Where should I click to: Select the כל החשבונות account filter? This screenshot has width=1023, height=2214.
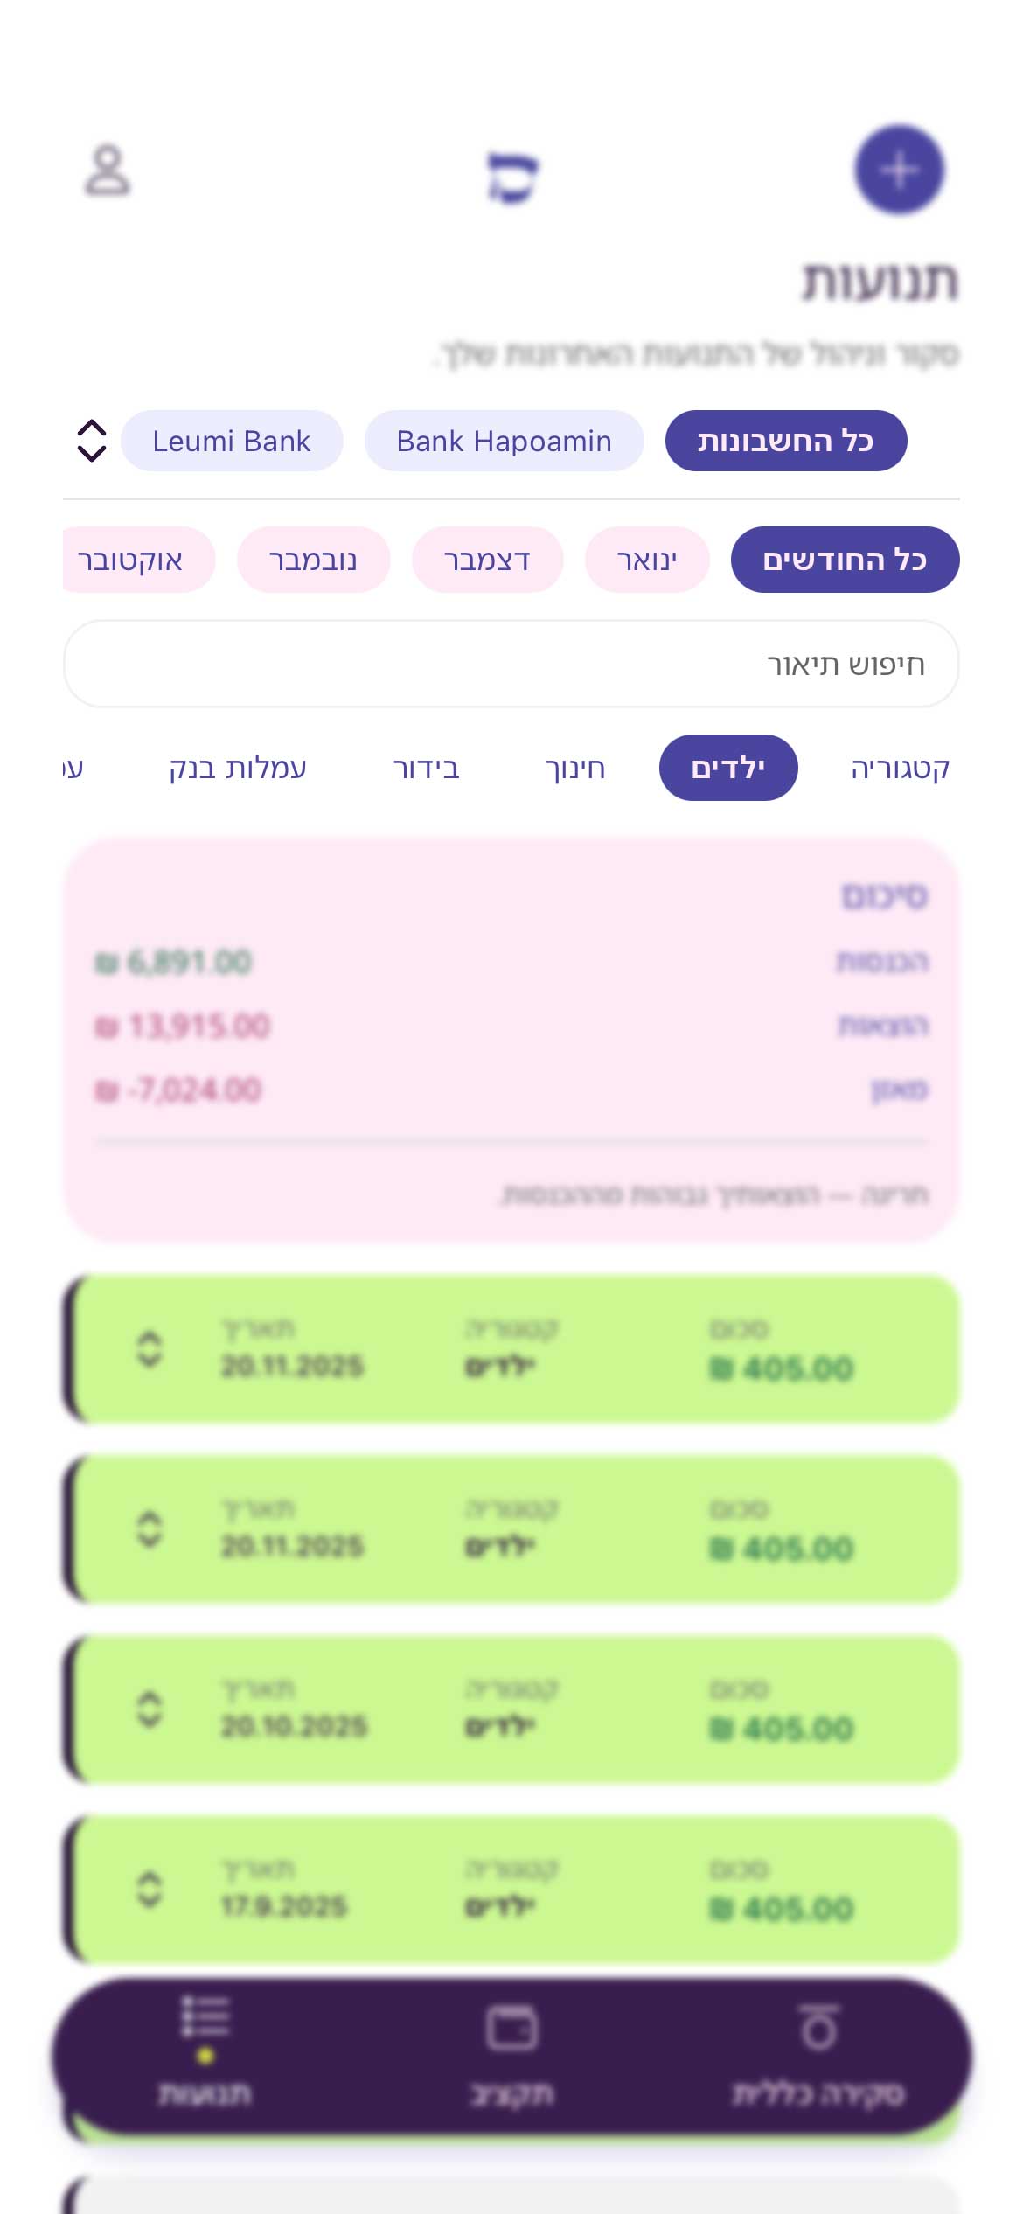[x=785, y=441]
